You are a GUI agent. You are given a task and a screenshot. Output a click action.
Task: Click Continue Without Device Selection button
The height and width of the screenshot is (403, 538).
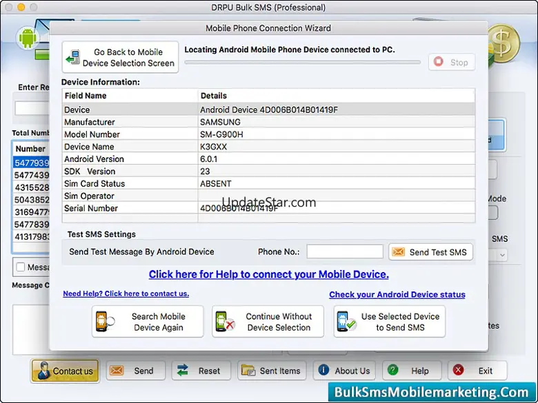[268, 322]
